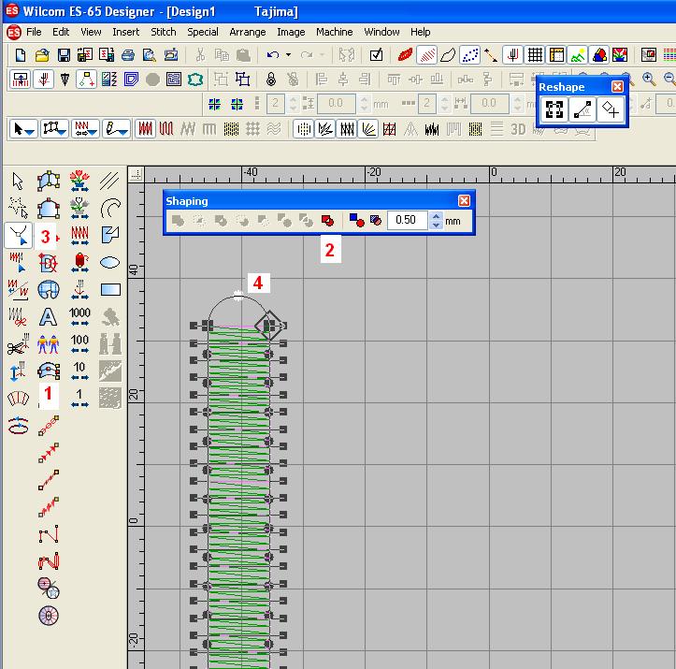Open the Arrange menu
676x669 pixels.
click(248, 32)
